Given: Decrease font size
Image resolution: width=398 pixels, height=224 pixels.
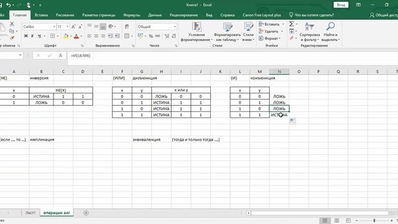Looking at the screenshot, I should (80, 27).
